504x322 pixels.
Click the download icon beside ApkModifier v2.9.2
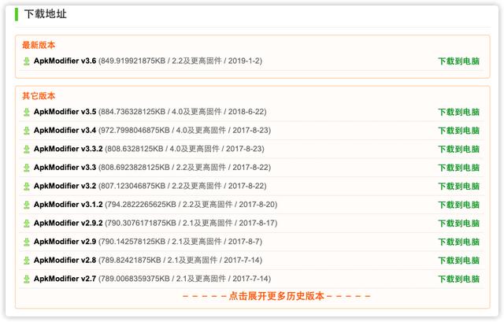coord(27,224)
